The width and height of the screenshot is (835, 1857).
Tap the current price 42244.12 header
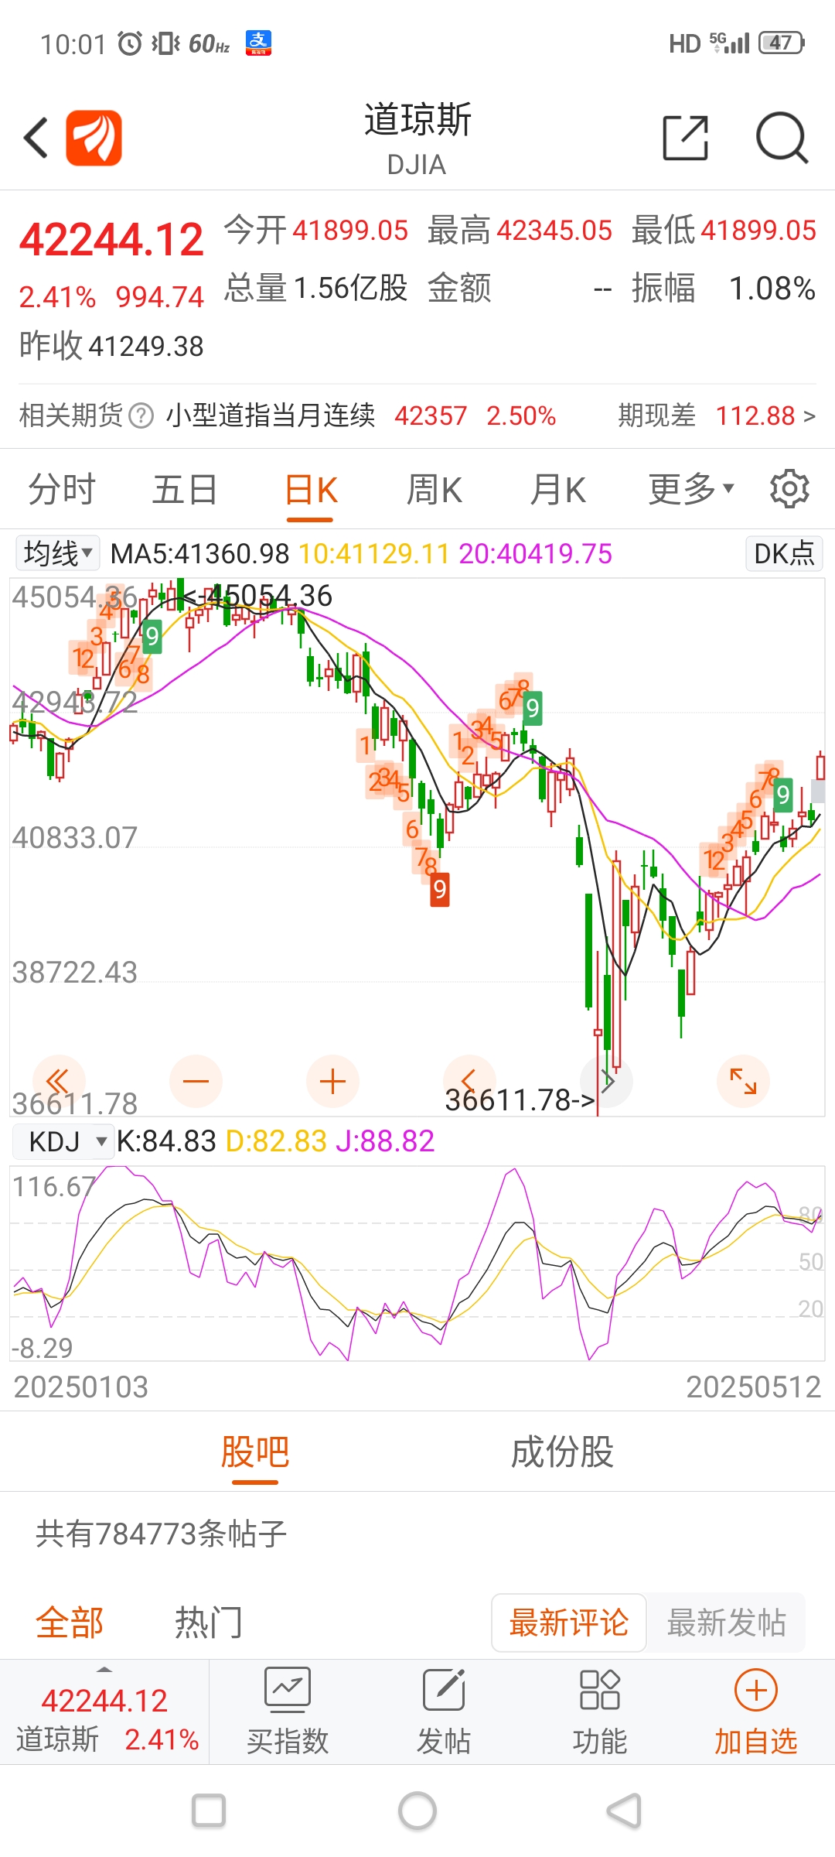[x=111, y=239]
